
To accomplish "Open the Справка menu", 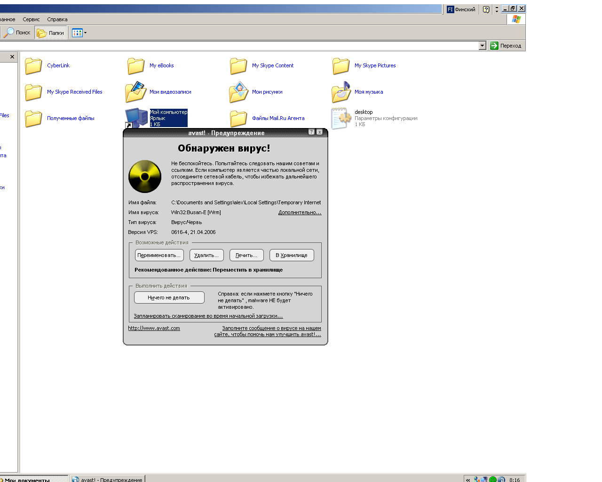I will coord(57,19).
